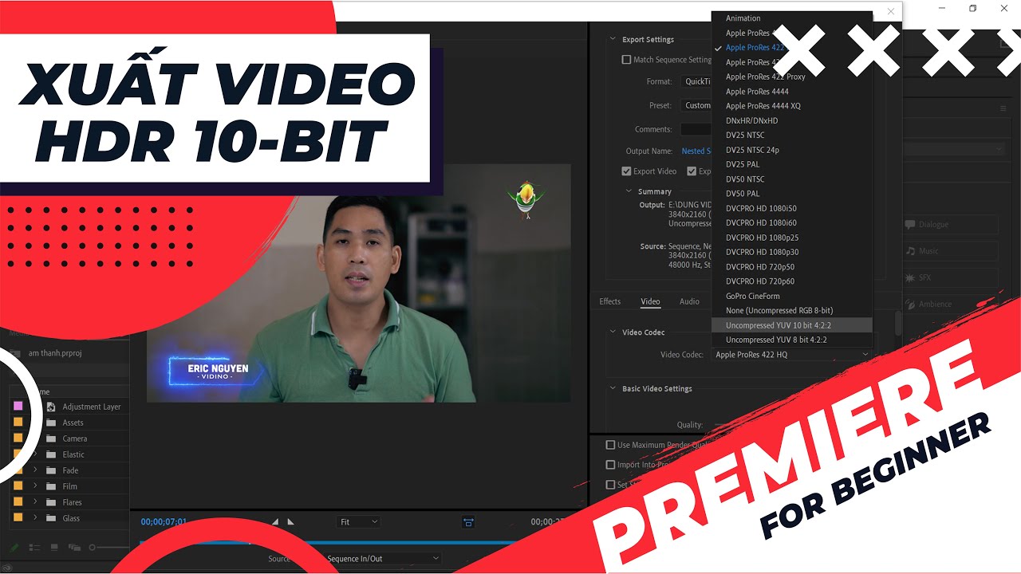The image size is (1021, 574).
Task: Select Uncompressed YUV 8 bit 4:2:2
Action: [791, 340]
